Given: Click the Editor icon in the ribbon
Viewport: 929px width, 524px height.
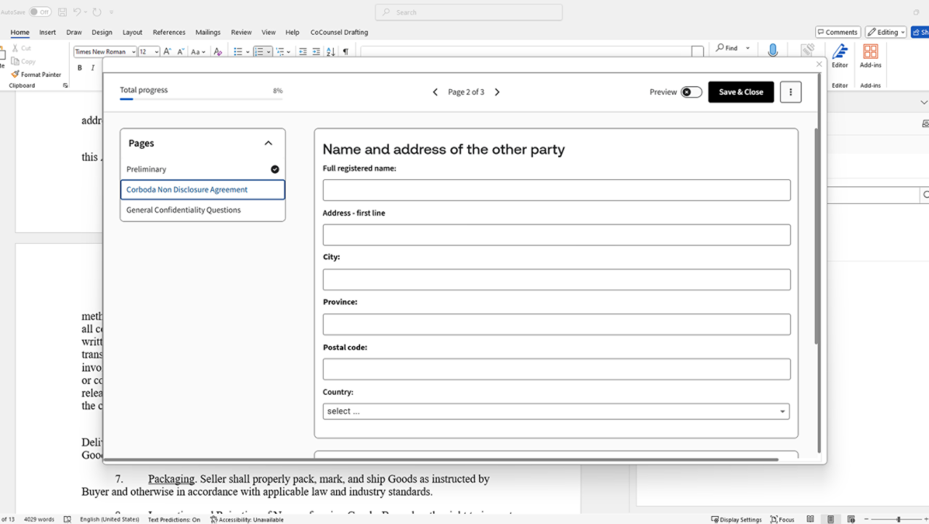Looking at the screenshot, I should (x=840, y=52).
